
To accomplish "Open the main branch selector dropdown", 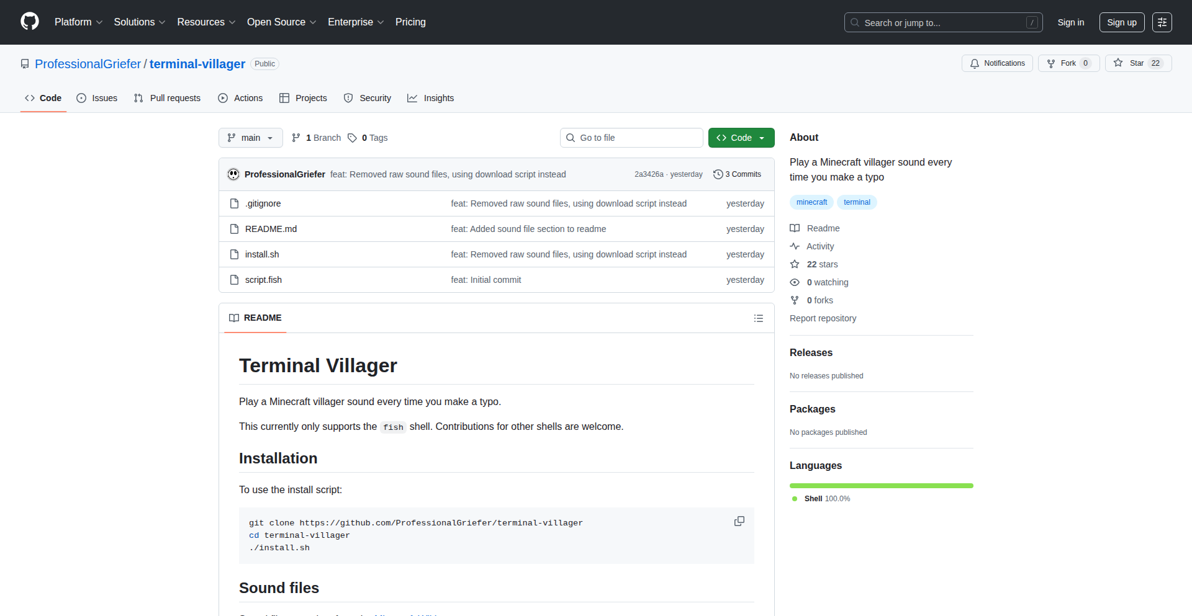I will pos(251,138).
